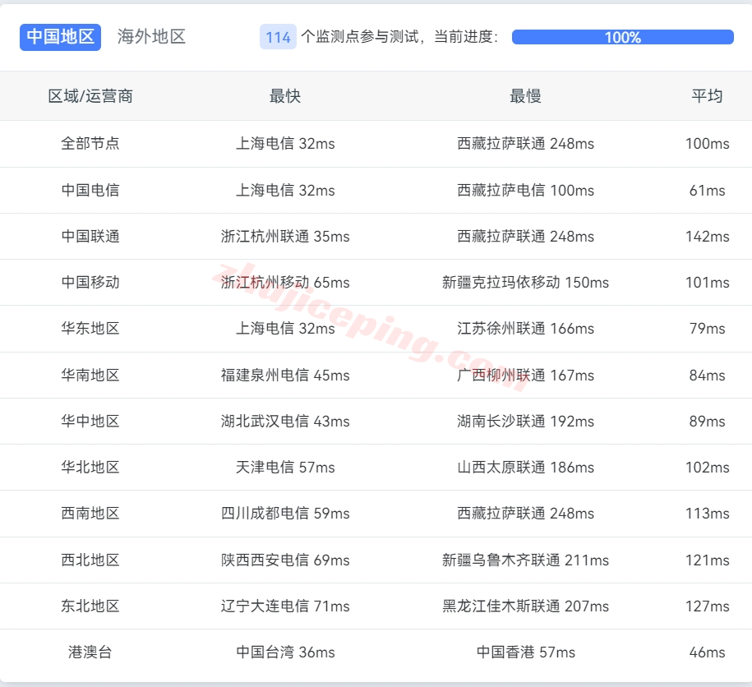Click the 127ms average value
This screenshot has width=752, height=687.
coord(707,606)
